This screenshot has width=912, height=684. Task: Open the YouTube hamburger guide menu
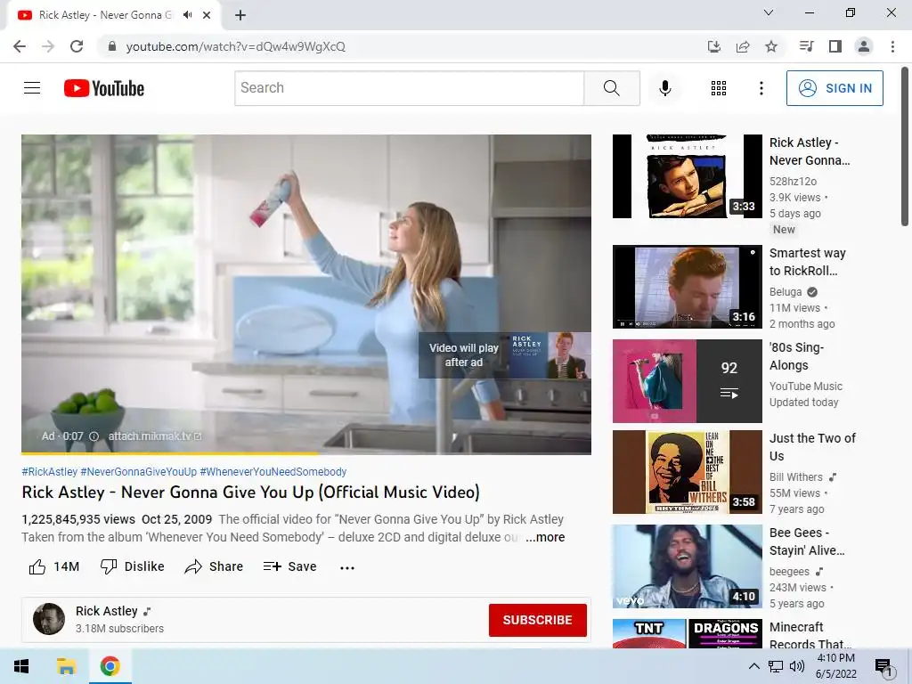32,88
